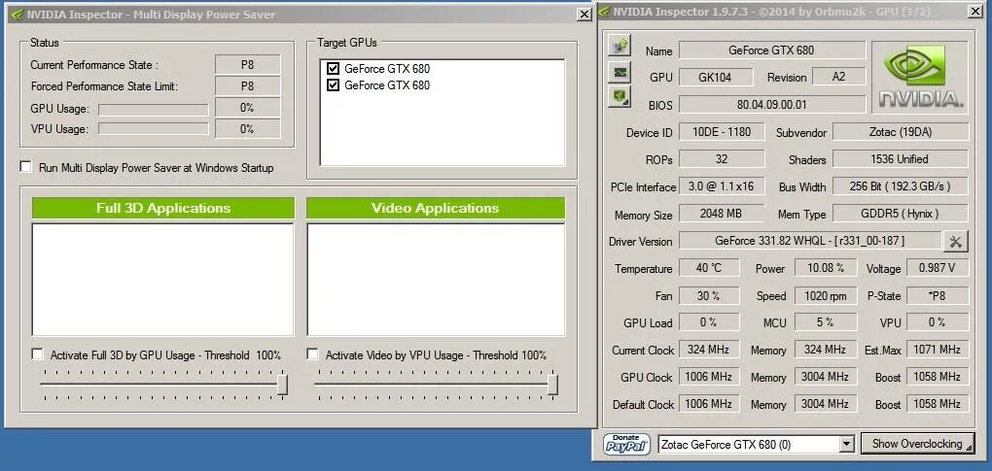Open the Zotac GeForce GTX 680 (0) dropdown
The width and height of the screenshot is (992, 471).
[847, 445]
